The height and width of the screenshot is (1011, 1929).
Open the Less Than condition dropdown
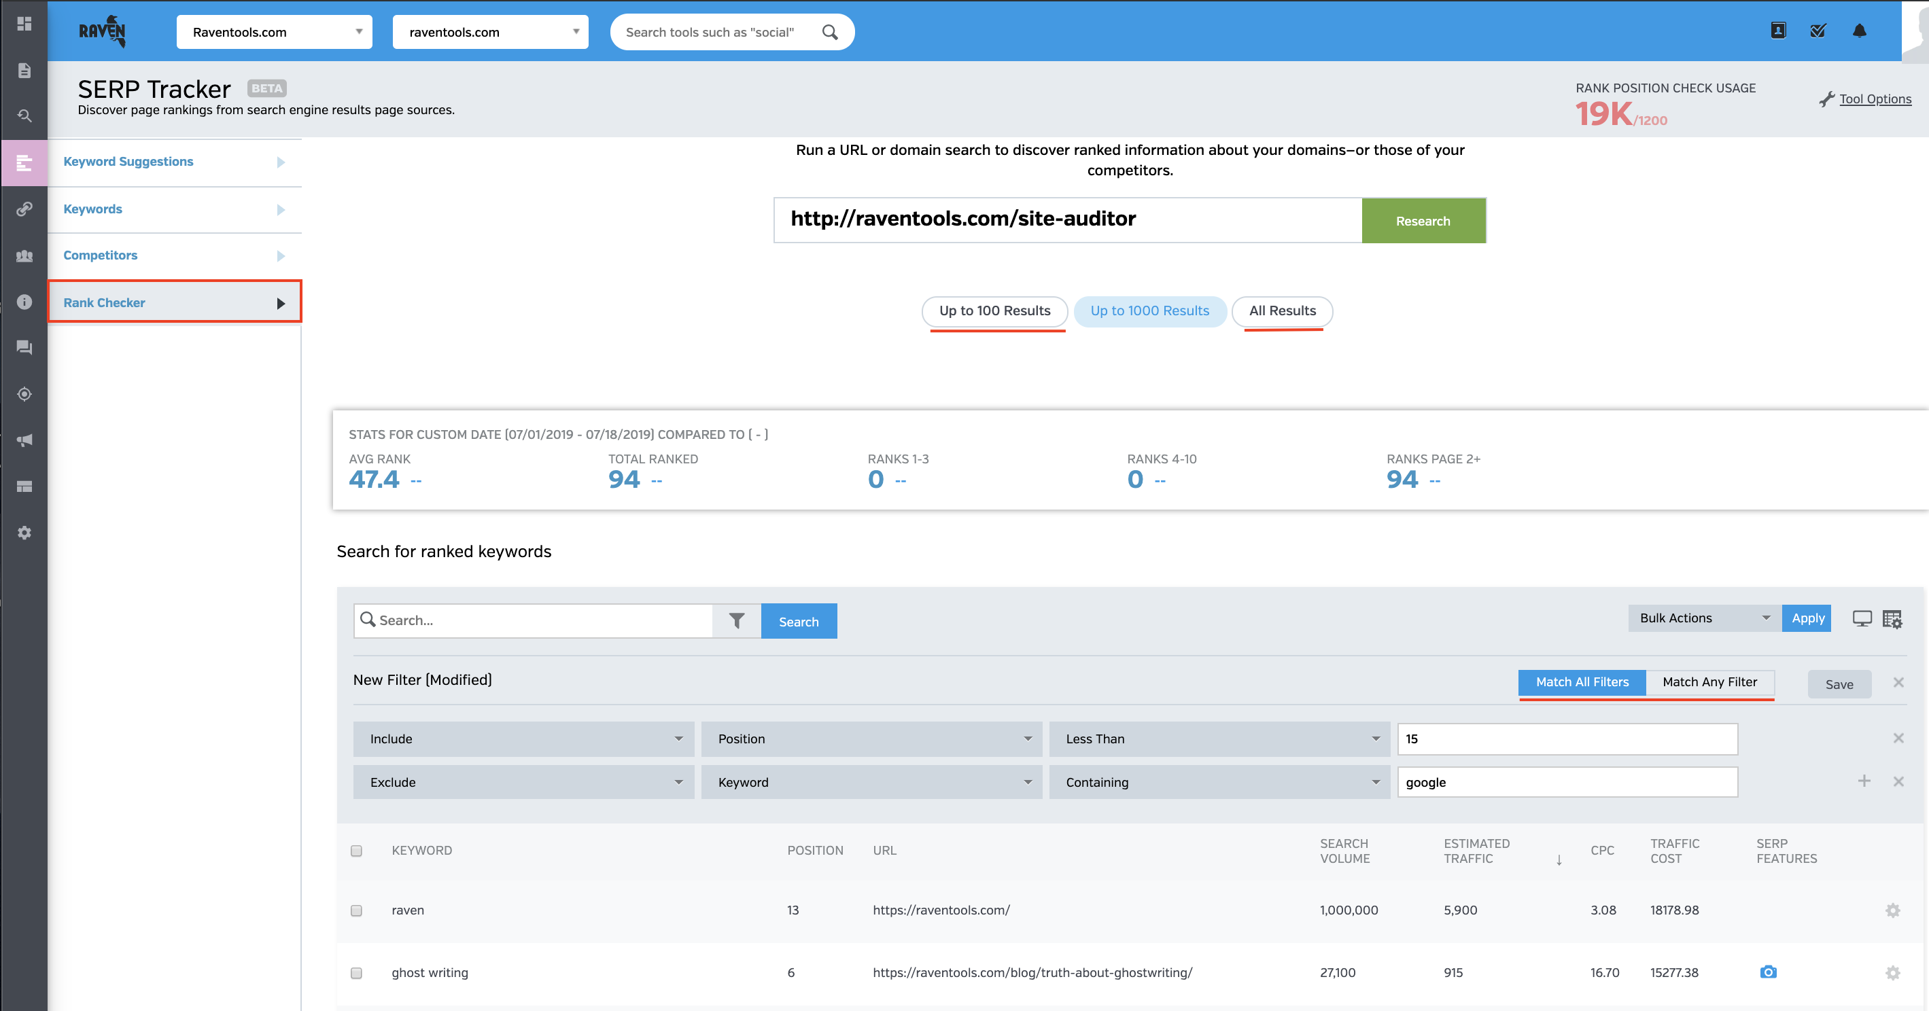(x=1219, y=739)
